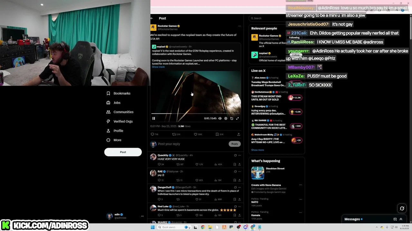Expand Show more under Live on X
Image resolution: width=412 pixels, height=231 pixels.
coord(257,150)
